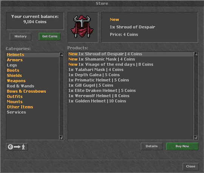204x173 pixels.
Task: Close the Store window
Action: pyautogui.click(x=191, y=166)
